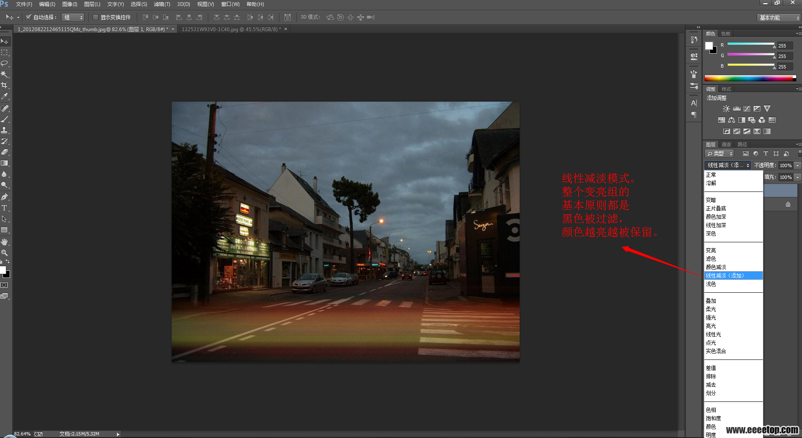Screen dimensions: 802x438
Task: Select the Crop tool
Action: click(5, 85)
